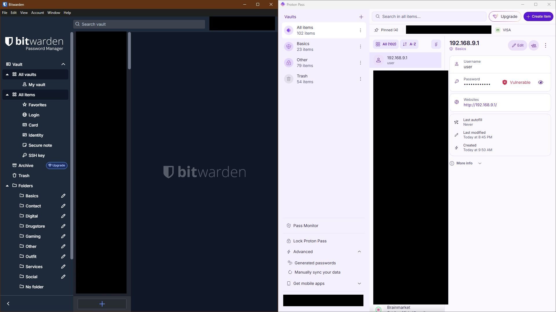This screenshot has height=312, width=556.
Task: Edit the Gaming folder in Bitwarden
Action: 63,236
